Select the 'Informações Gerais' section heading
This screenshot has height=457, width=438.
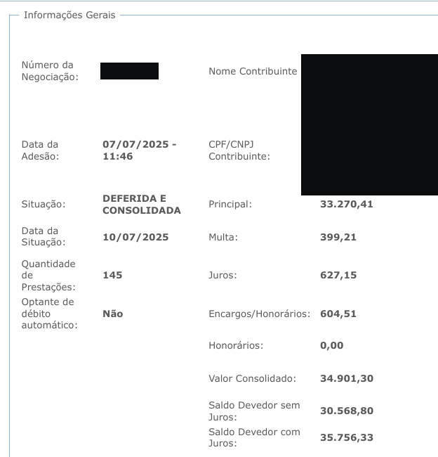click(x=69, y=15)
